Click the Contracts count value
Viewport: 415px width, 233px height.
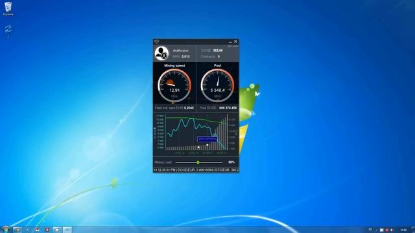click(219, 56)
